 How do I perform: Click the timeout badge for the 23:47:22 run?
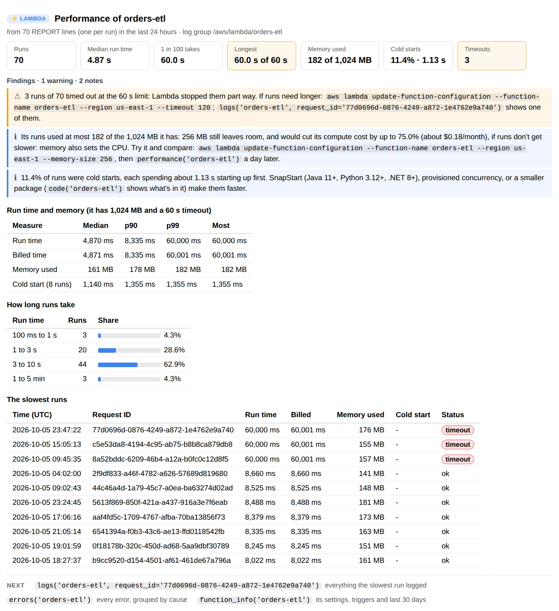pos(458,430)
